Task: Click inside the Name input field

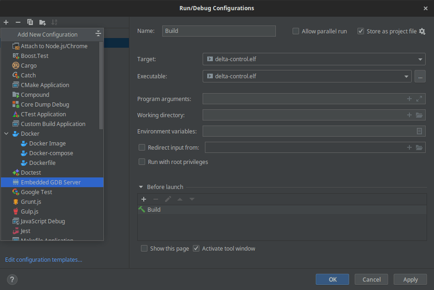Action: pyautogui.click(x=219, y=31)
